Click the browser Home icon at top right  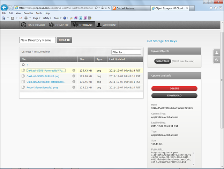[211, 8]
